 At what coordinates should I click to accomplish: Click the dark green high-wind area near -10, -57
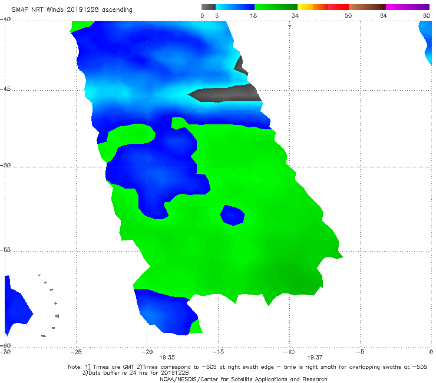[x=295, y=279]
